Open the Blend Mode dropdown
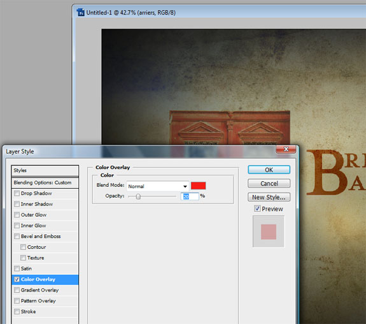366x324 pixels. [158, 186]
